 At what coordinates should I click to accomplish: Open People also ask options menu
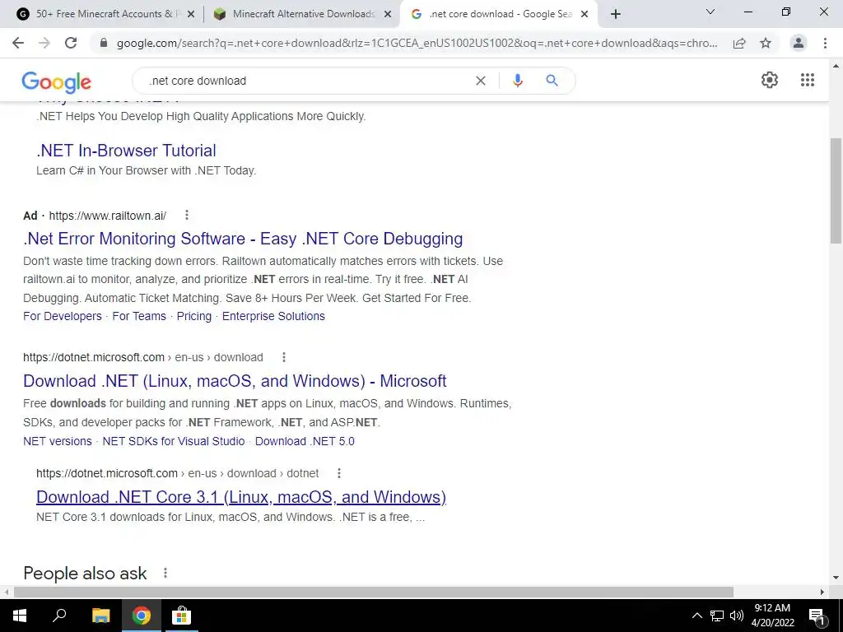pos(165,573)
